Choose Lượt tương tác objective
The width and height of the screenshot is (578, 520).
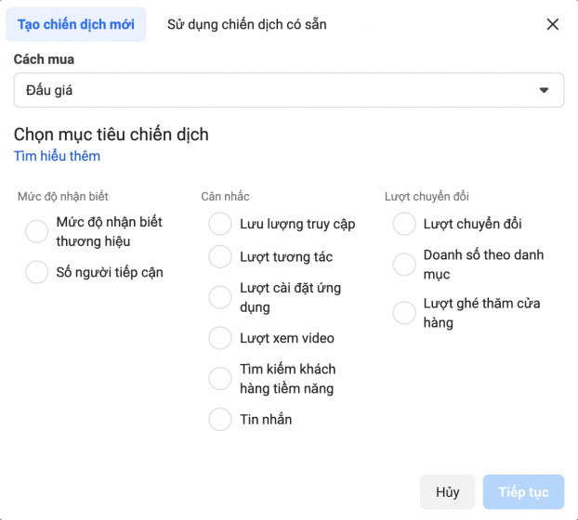[x=220, y=256]
